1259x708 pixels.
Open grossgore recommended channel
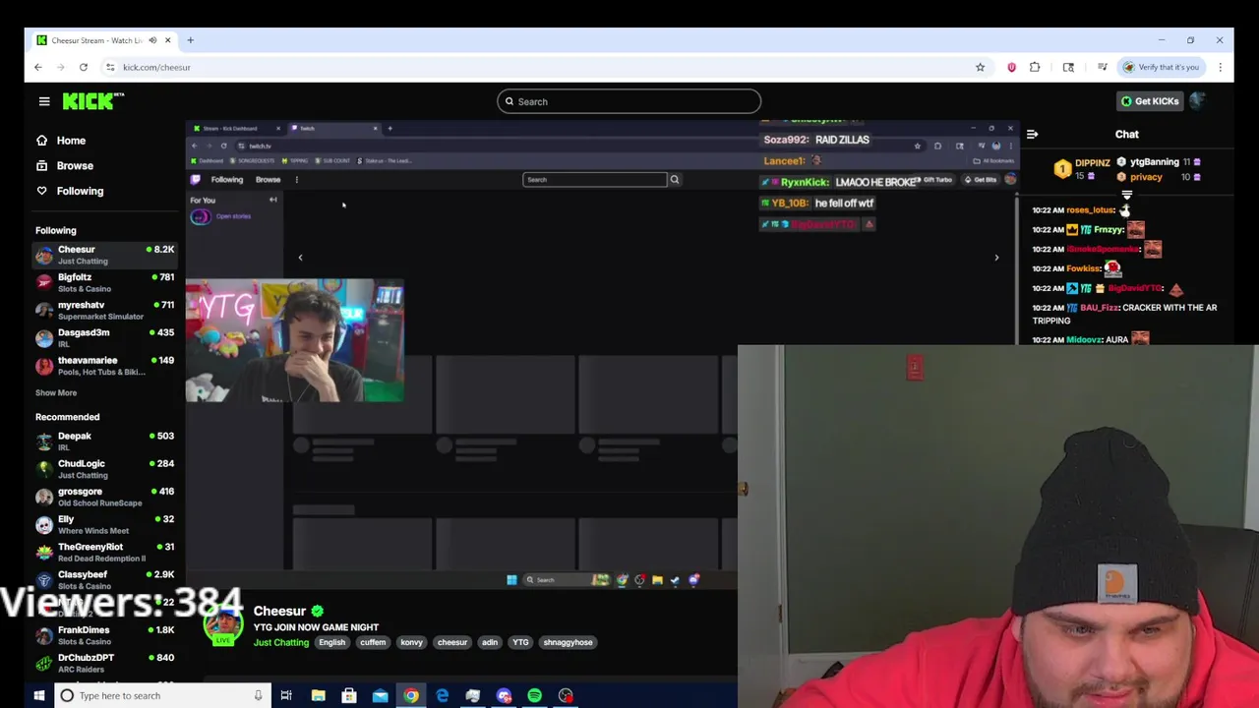coord(104,496)
